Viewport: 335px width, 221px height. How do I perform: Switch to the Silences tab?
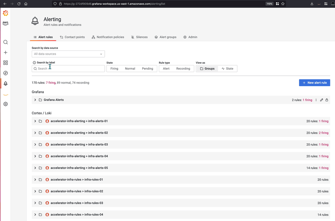coord(139,37)
